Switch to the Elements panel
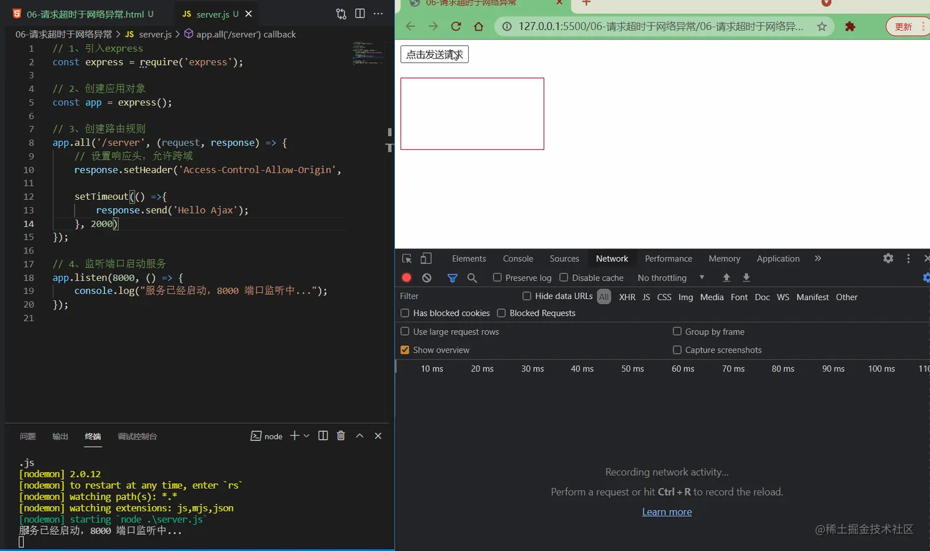Viewport: 930px width, 551px height. point(469,258)
